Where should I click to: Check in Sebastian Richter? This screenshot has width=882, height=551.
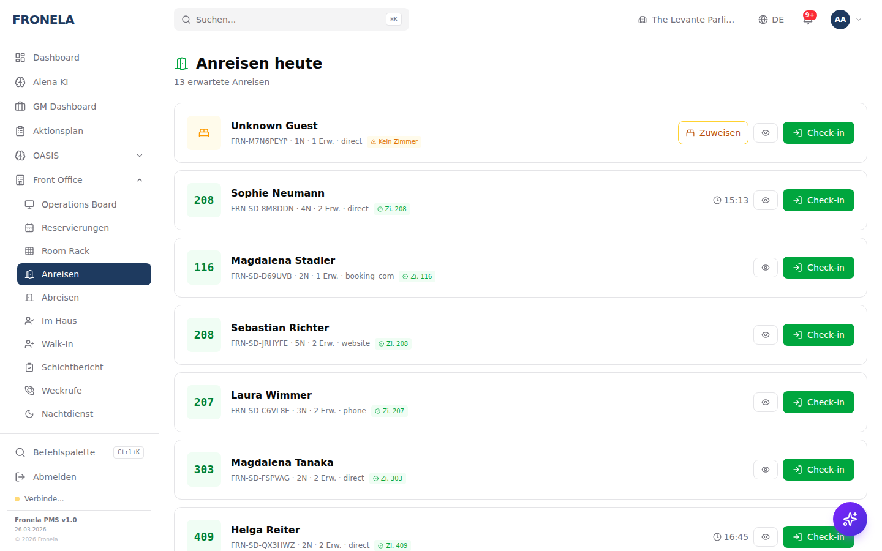(818, 335)
